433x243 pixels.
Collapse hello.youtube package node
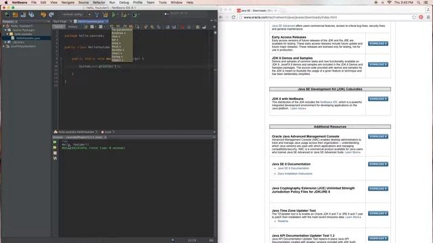coord(7,34)
